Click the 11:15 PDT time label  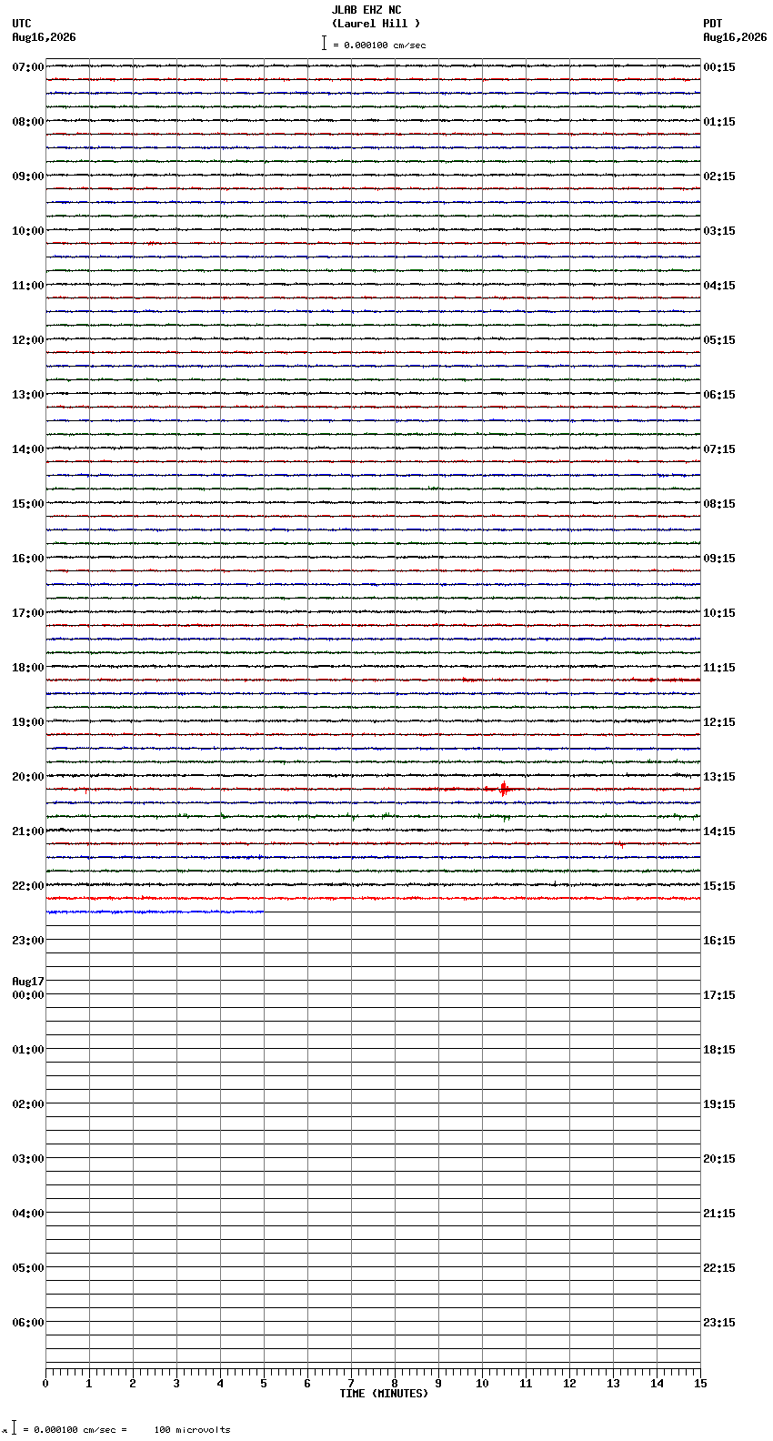click(719, 668)
